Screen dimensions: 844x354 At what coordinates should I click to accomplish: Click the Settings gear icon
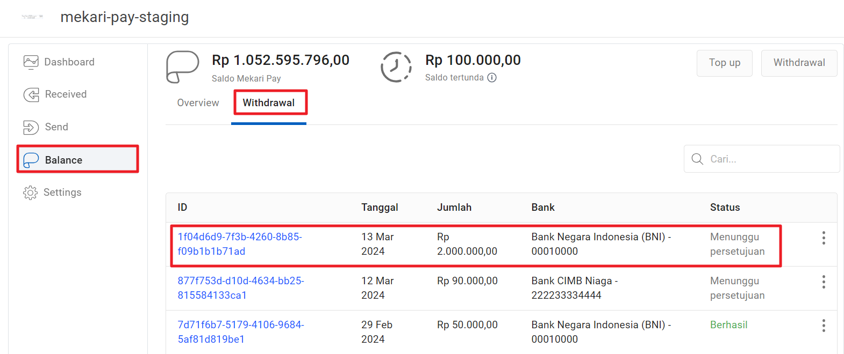pos(30,193)
